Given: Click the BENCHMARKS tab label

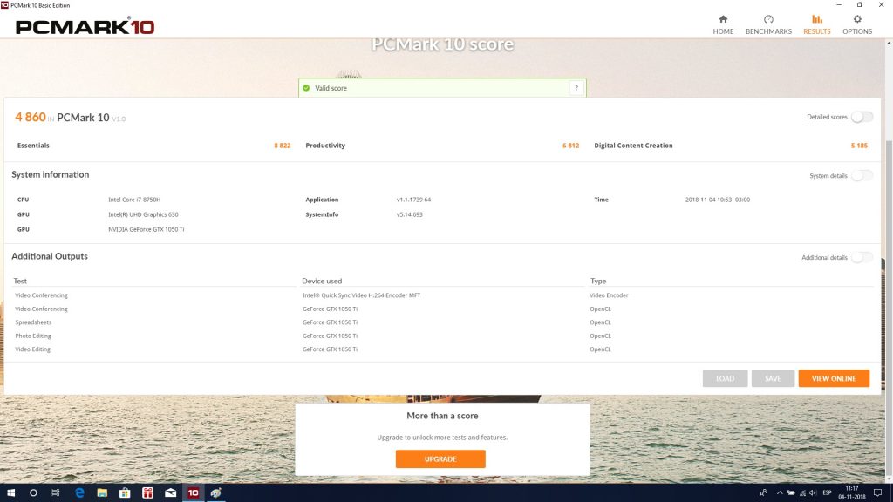Looking at the screenshot, I should click(768, 31).
